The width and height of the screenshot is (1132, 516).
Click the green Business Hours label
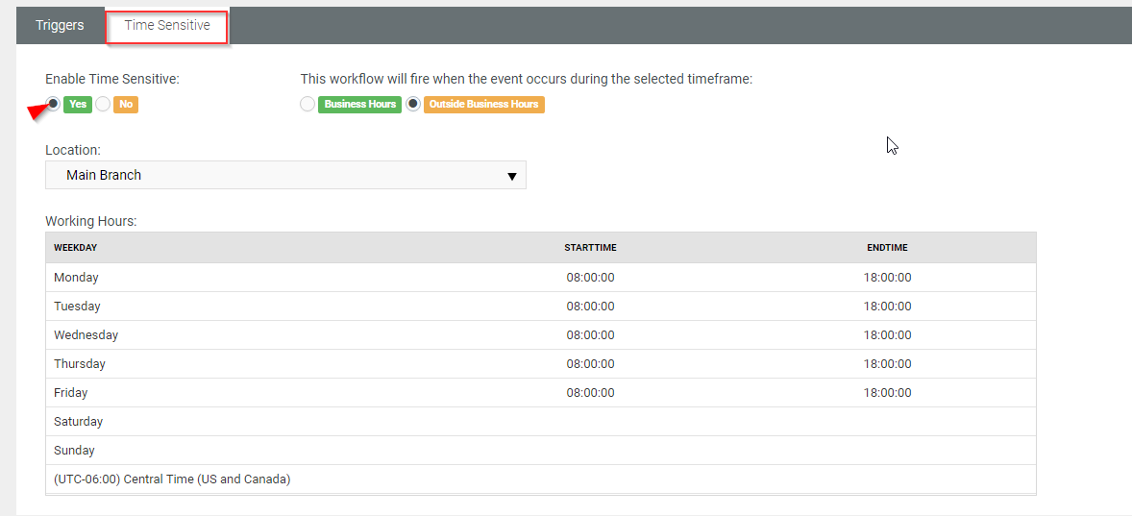360,104
